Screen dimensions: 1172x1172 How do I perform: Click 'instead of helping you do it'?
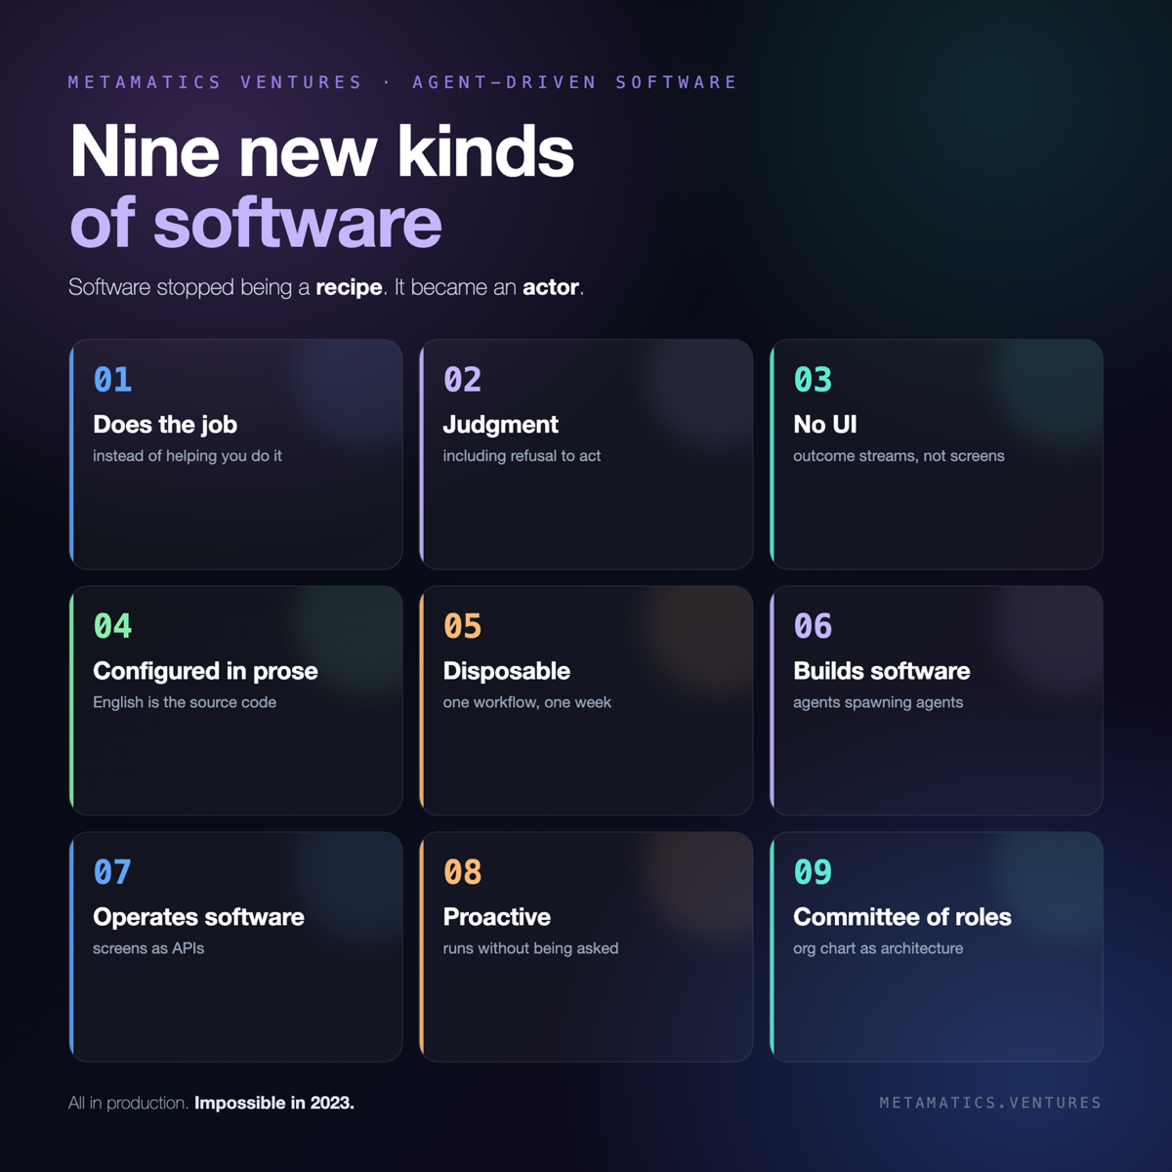pos(188,456)
